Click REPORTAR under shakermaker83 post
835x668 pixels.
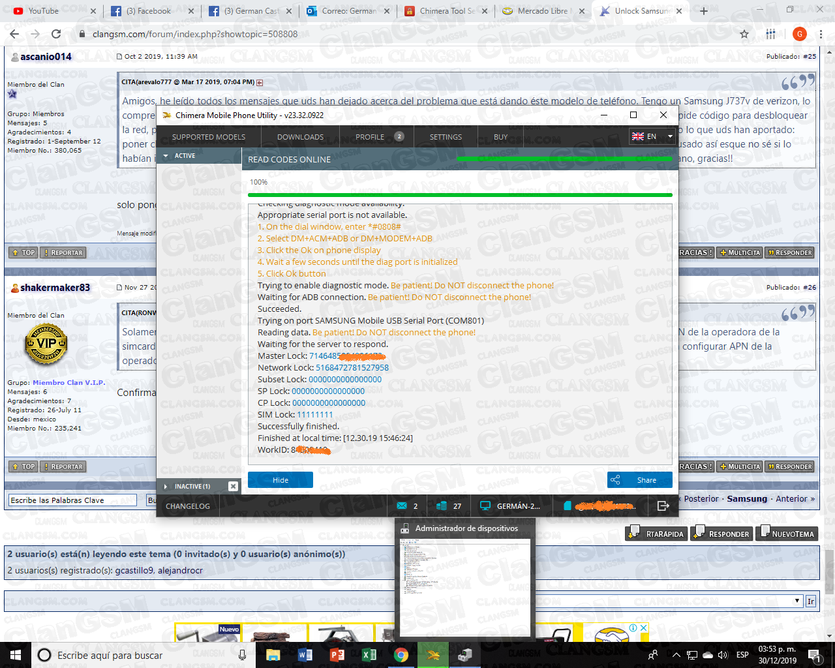[x=63, y=466]
